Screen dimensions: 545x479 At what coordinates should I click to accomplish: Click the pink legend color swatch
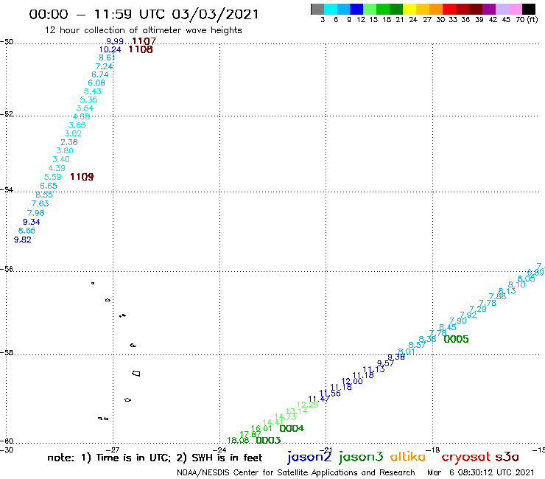(x=516, y=9)
